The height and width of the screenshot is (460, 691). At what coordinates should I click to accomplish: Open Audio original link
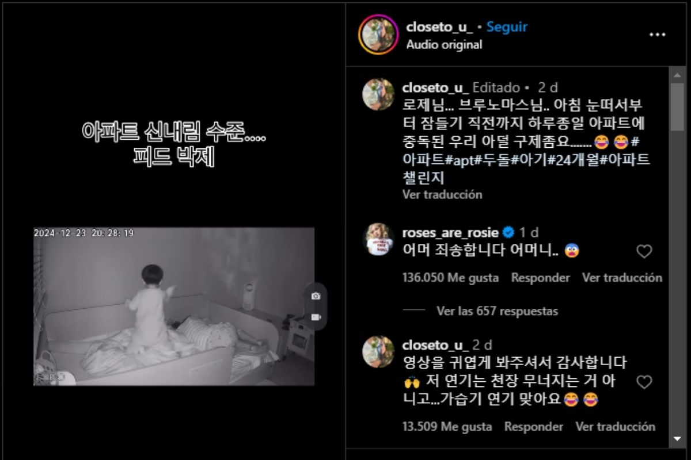click(444, 44)
